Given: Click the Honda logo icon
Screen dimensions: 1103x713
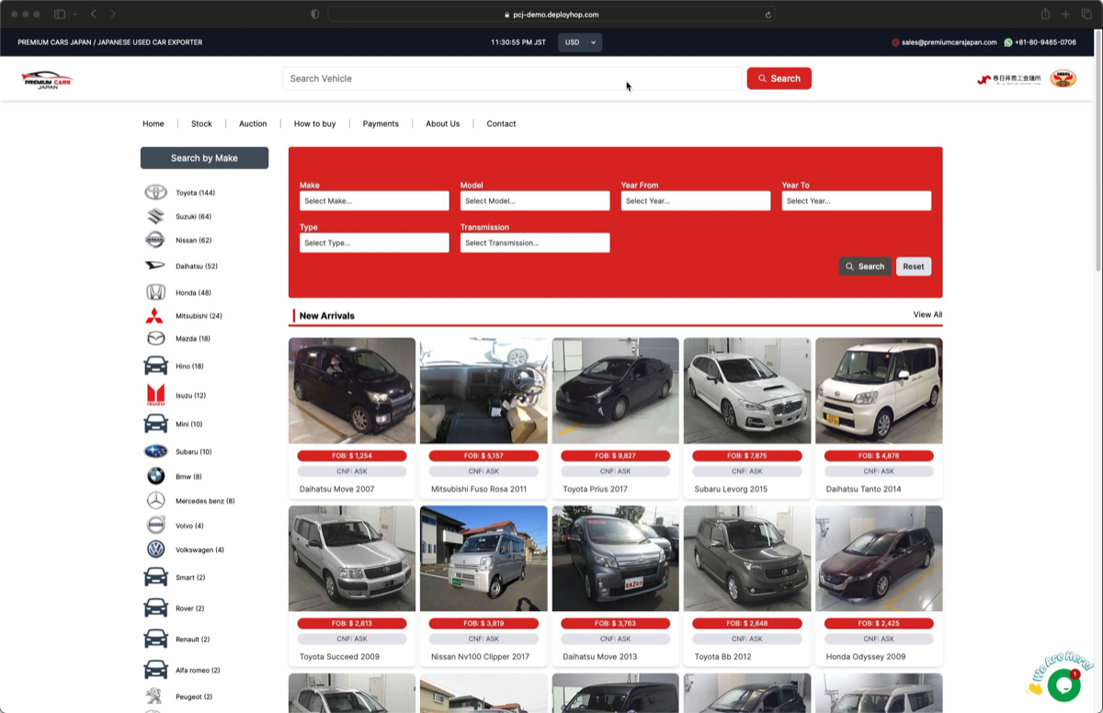Looking at the screenshot, I should point(155,292).
